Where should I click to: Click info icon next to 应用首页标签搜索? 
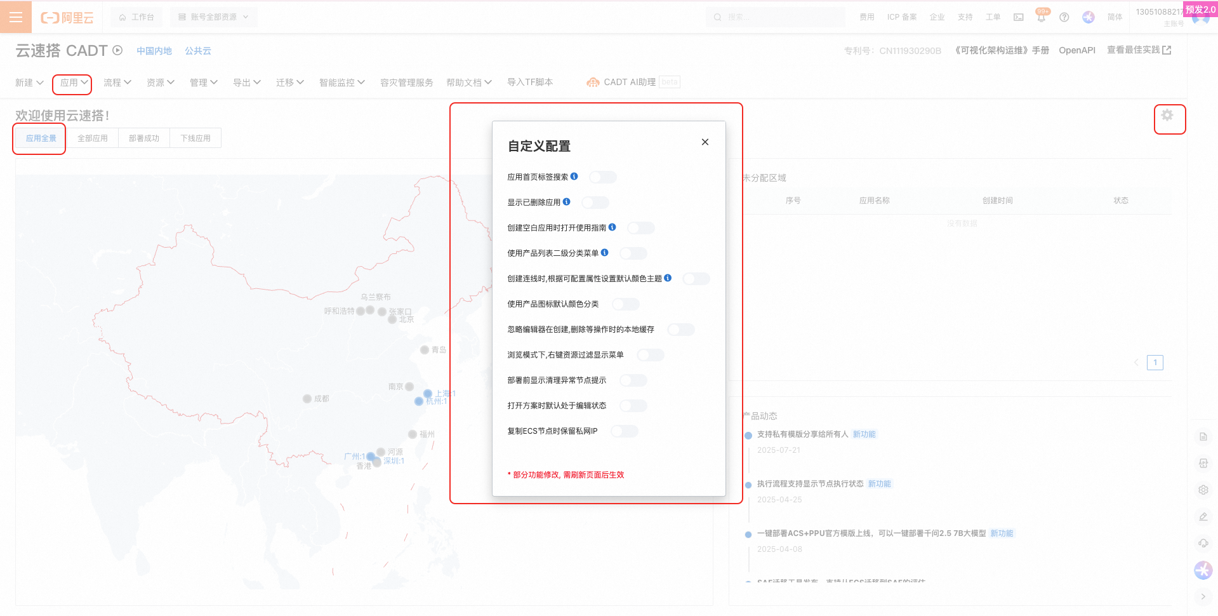click(x=574, y=177)
